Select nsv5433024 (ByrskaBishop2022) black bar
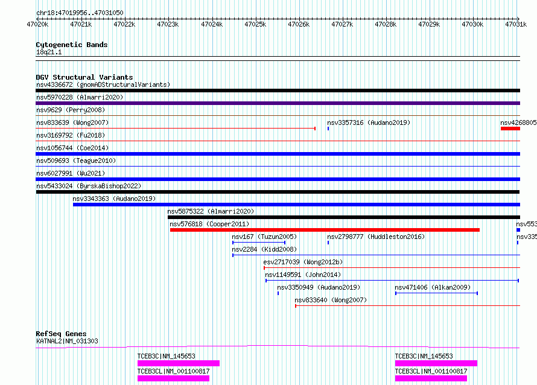 [x=278, y=192]
